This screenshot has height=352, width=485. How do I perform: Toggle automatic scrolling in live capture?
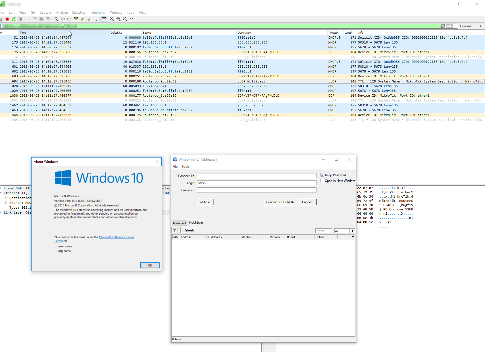[x=95, y=19]
